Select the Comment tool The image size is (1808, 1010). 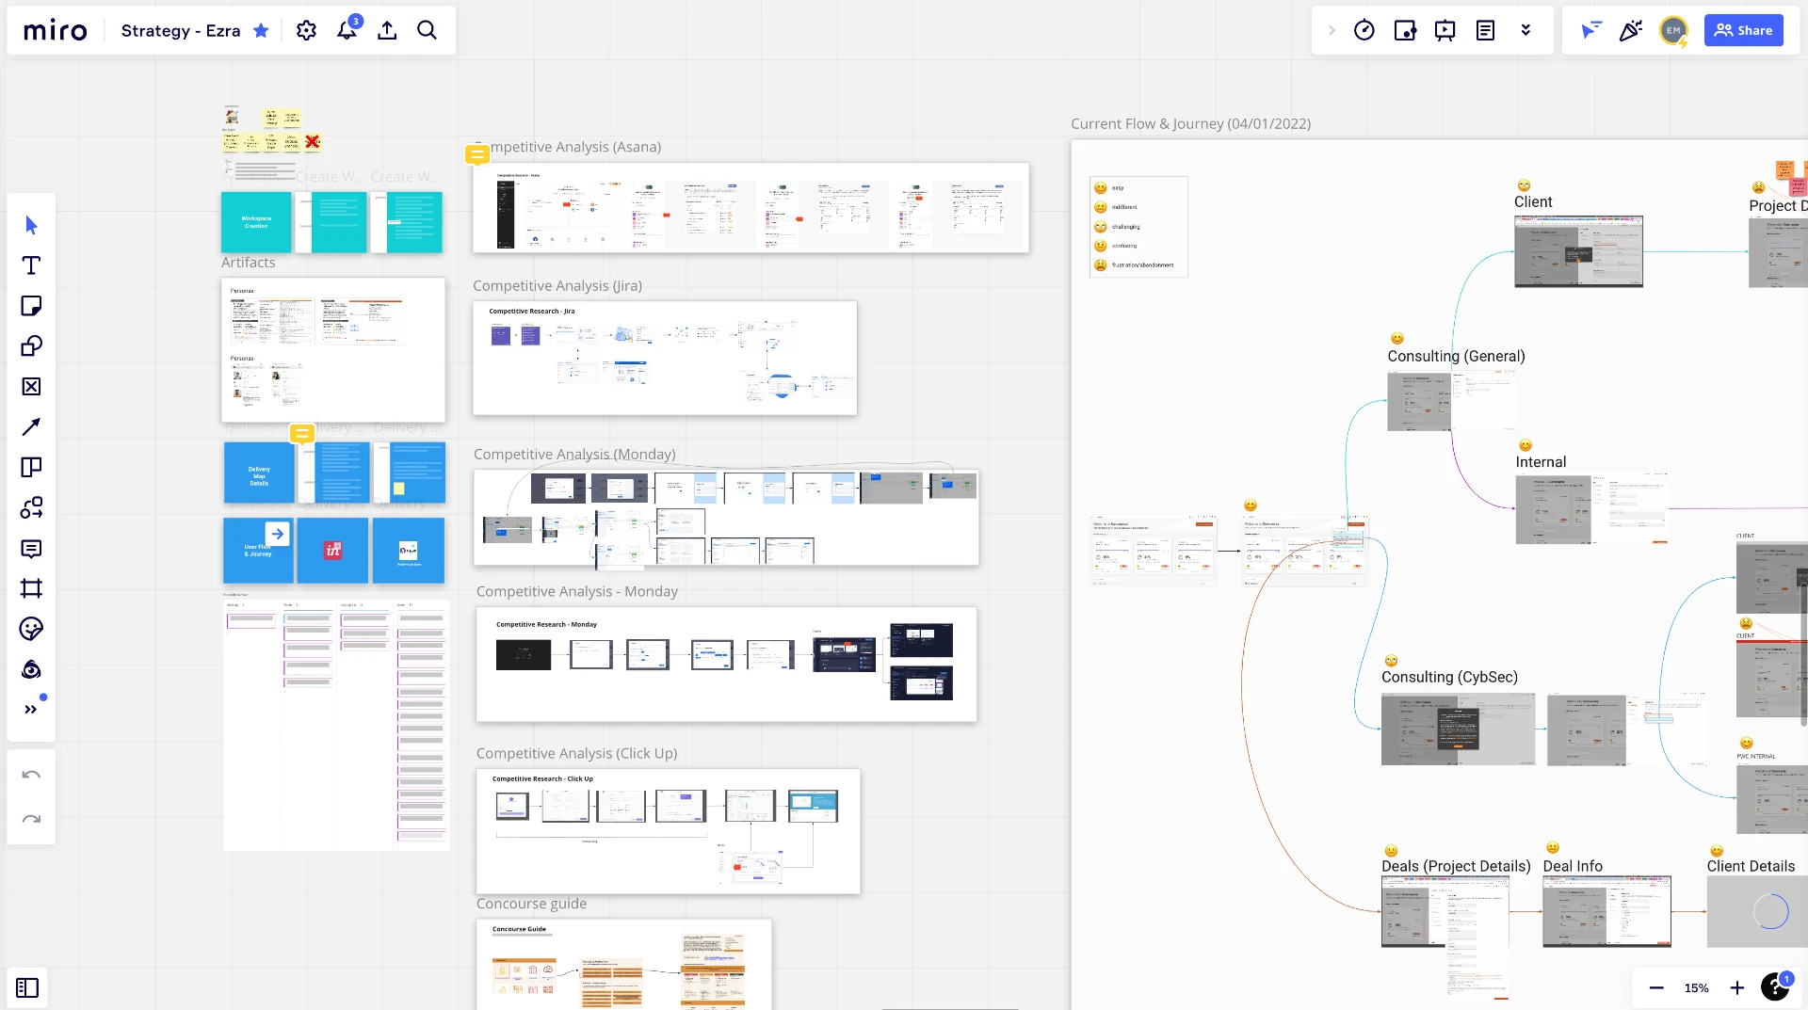click(x=31, y=549)
